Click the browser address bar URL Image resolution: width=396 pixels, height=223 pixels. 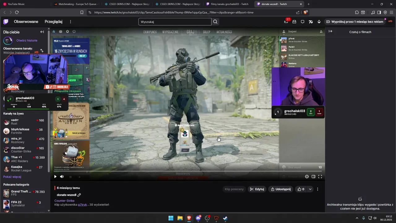pos(174,12)
